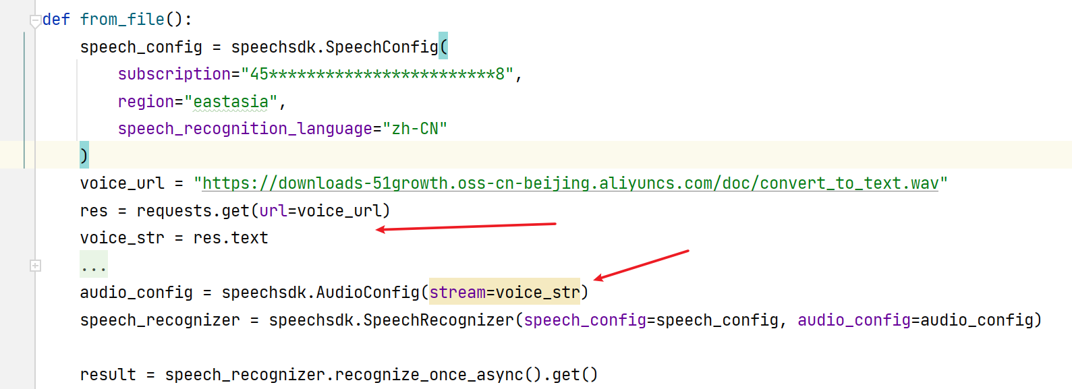Click the masked subscription key string
Image resolution: width=1072 pixels, height=389 pixels.
377,74
